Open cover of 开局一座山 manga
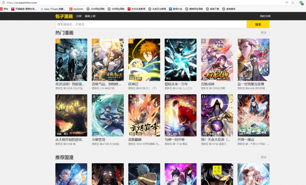Screen dimensions: 306x185 (253, 115)
